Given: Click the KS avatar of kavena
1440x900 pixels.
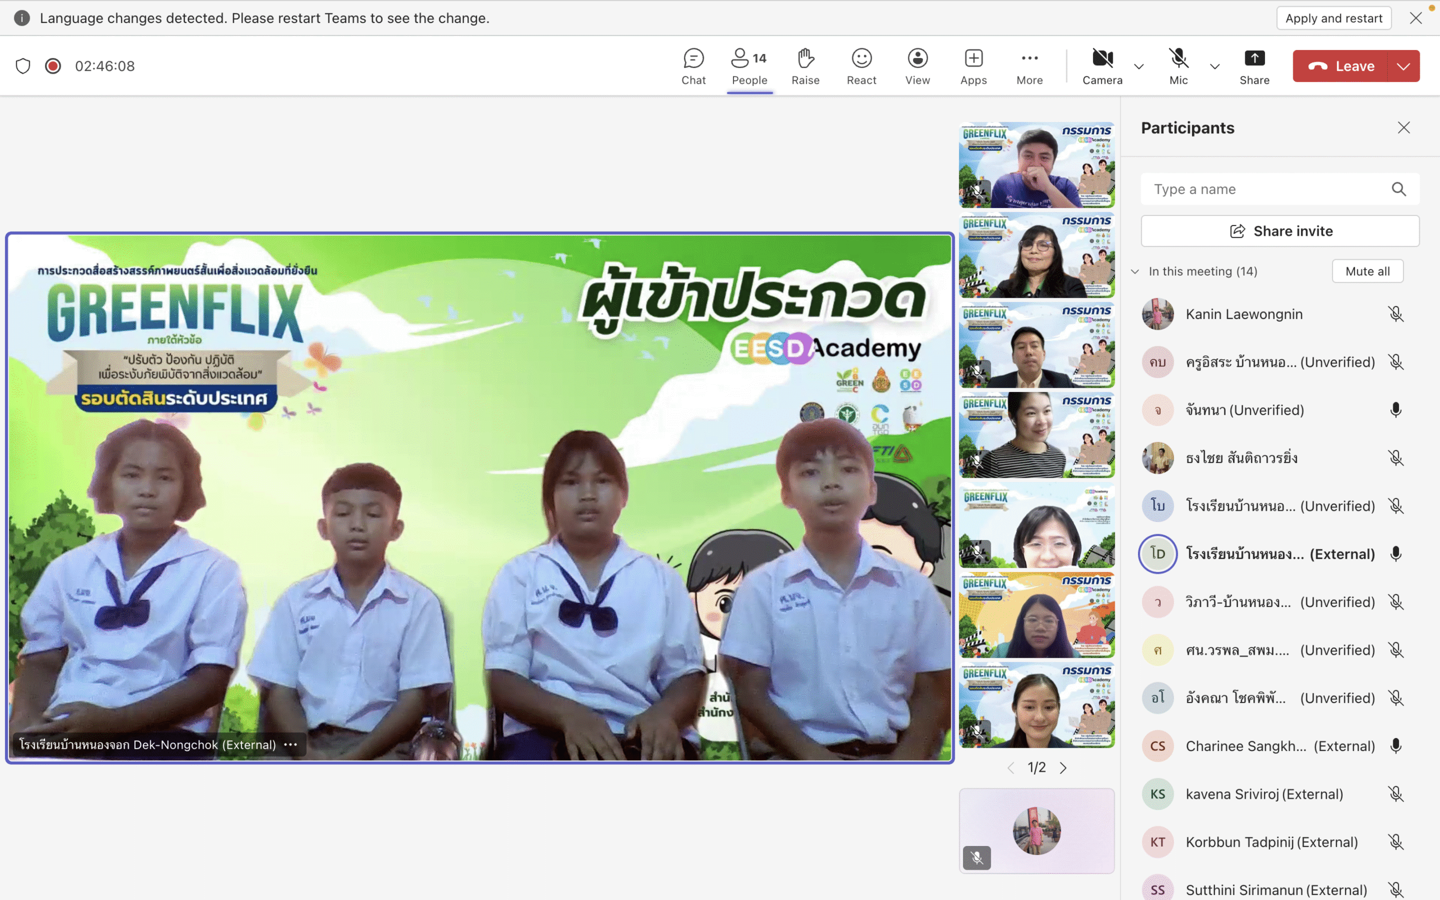Looking at the screenshot, I should tap(1158, 794).
